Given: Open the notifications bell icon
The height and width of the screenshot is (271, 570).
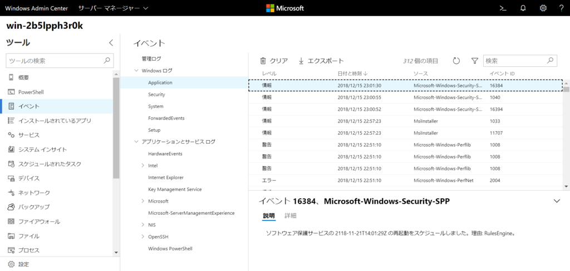Looking at the screenshot, I should point(523,8).
